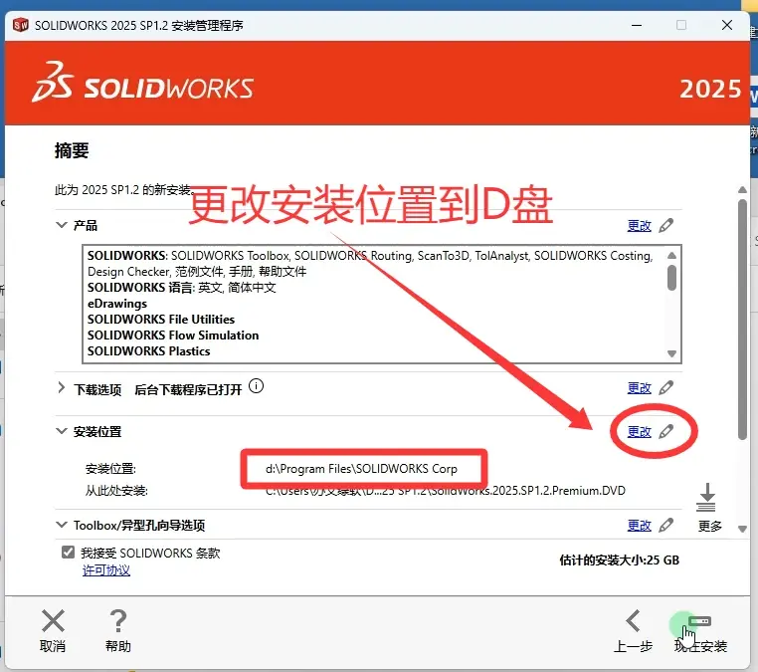Collapse the 安装位置 section chevron
The image size is (758, 672).
click(x=62, y=431)
